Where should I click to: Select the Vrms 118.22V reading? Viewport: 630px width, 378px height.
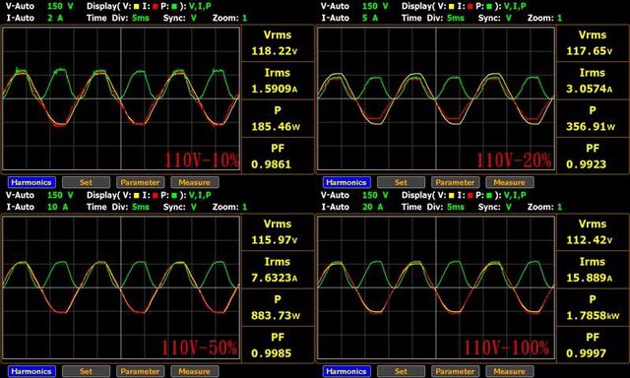click(278, 43)
